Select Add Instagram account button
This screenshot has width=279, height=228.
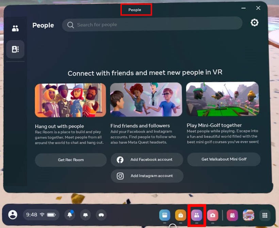[147, 176]
